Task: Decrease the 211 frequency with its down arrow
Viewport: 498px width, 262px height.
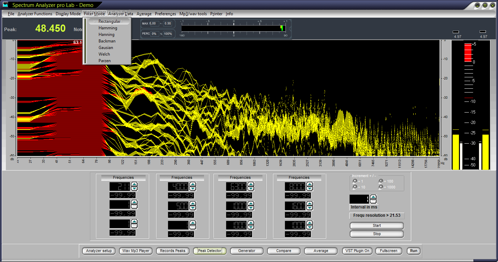Action: pos(135,189)
